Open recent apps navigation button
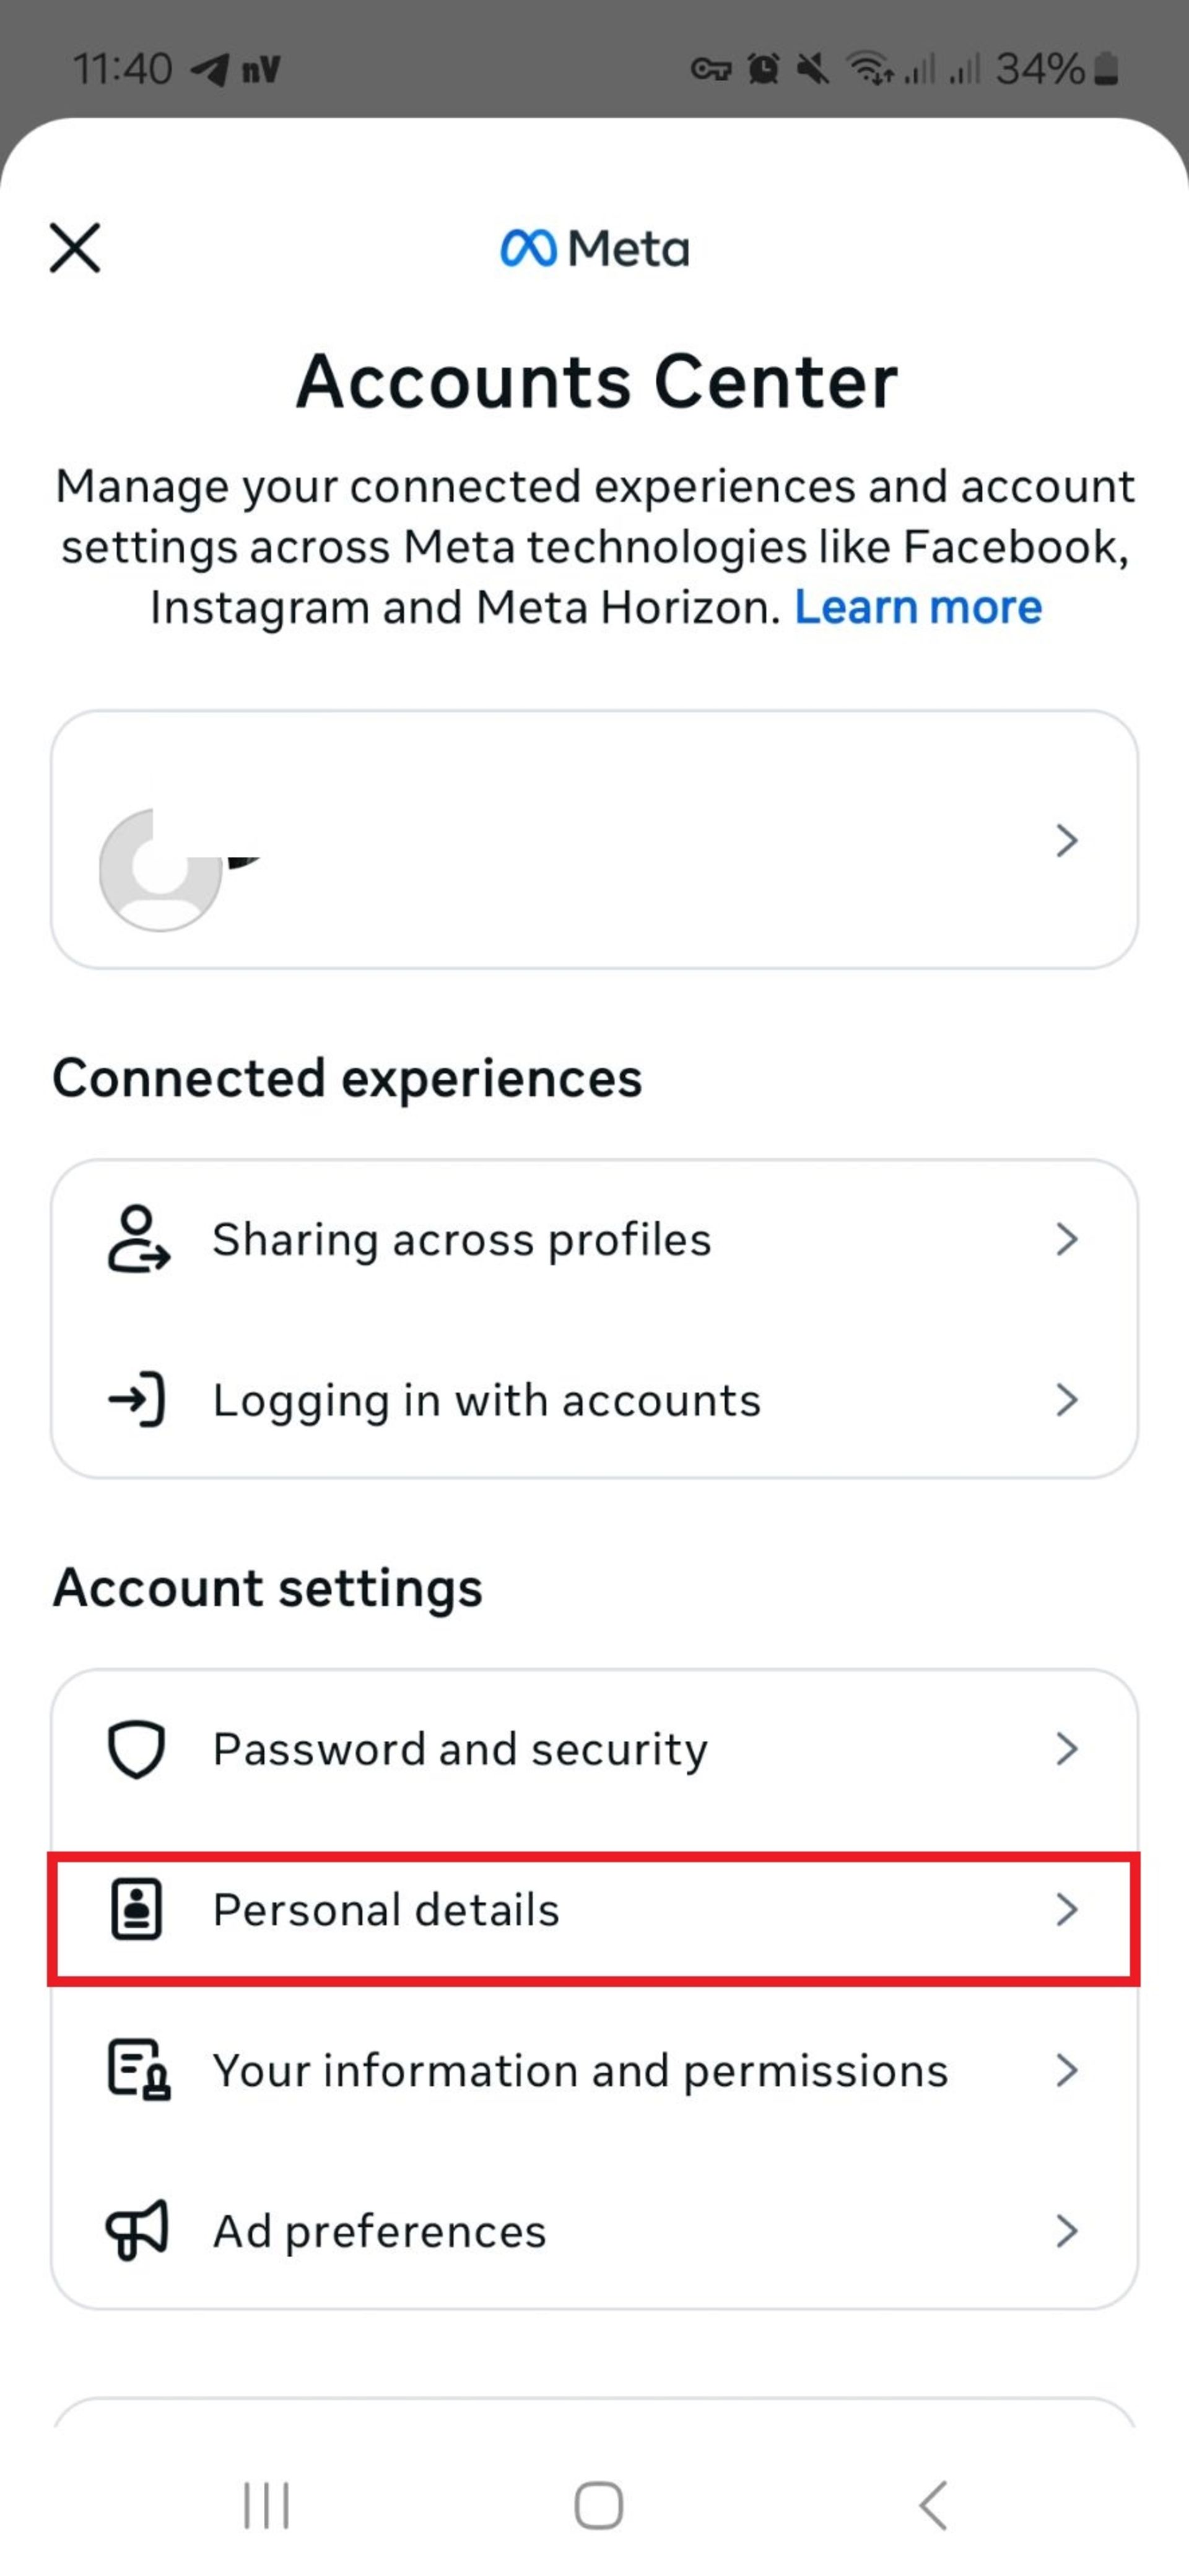This screenshot has height=2576, width=1189. point(266,2505)
